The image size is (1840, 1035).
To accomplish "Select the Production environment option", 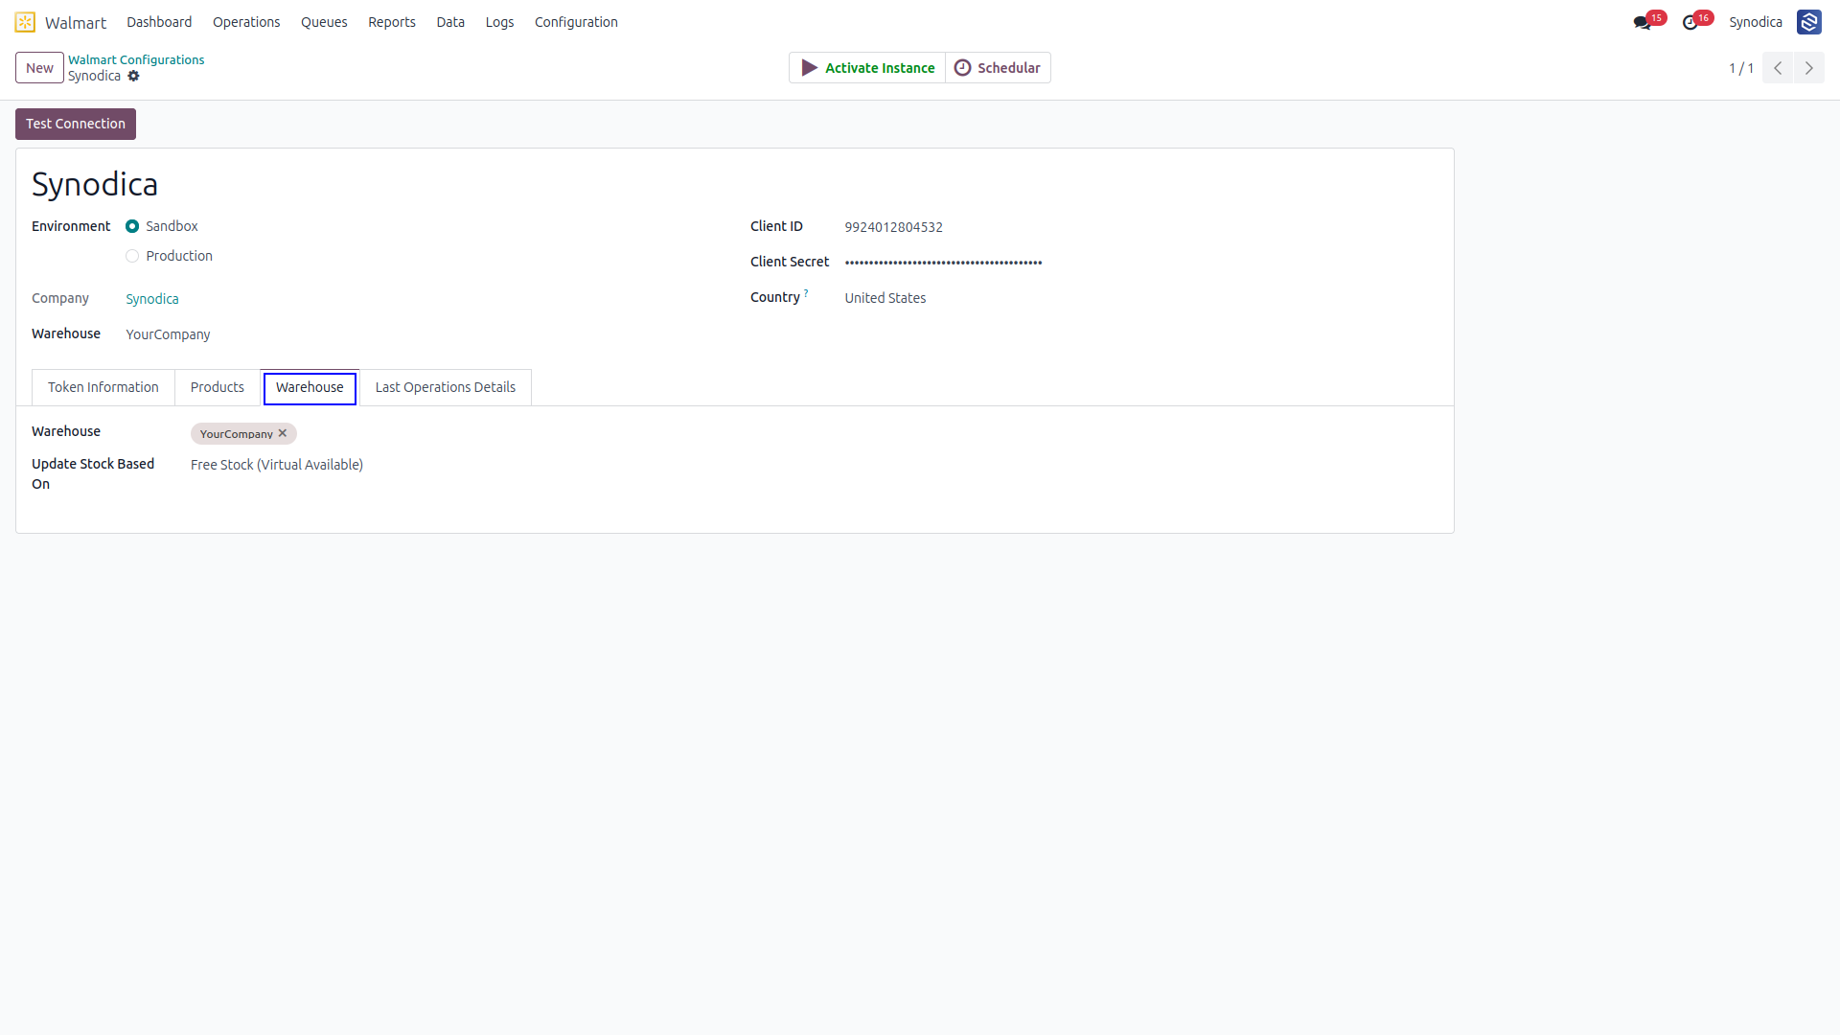I will pyautogui.click(x=132, y=256).
